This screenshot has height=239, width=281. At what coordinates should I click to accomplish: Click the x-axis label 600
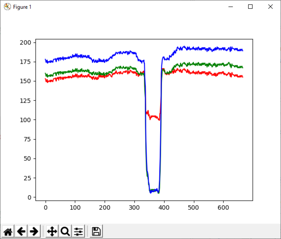(223, 208)
